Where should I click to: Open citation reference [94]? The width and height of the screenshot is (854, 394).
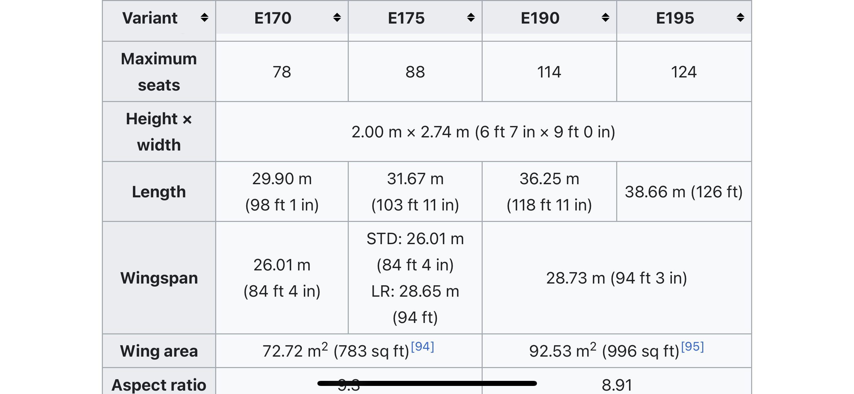pos(423,347)
